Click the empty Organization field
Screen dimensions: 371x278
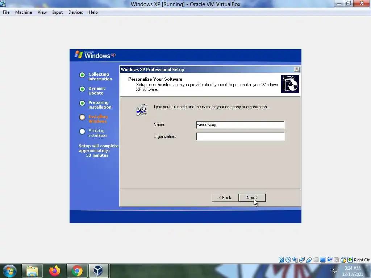coord(240,136)
